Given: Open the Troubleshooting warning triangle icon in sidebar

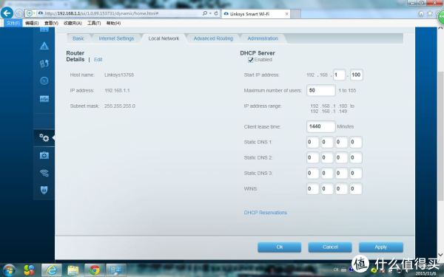Looking at the screenshot, I should coord(44,46).
